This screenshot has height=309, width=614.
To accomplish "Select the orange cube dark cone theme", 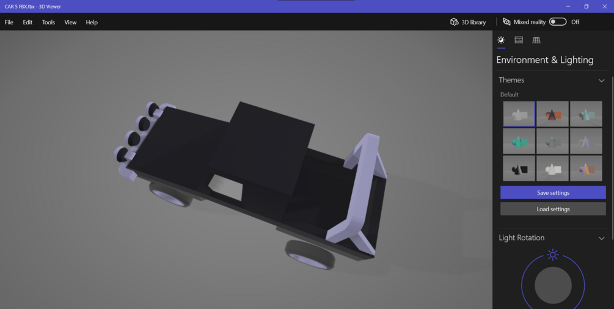I will [x=552, y=114].
